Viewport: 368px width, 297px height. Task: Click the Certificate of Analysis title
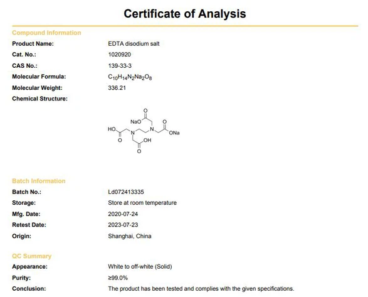[x=185, y=14]
